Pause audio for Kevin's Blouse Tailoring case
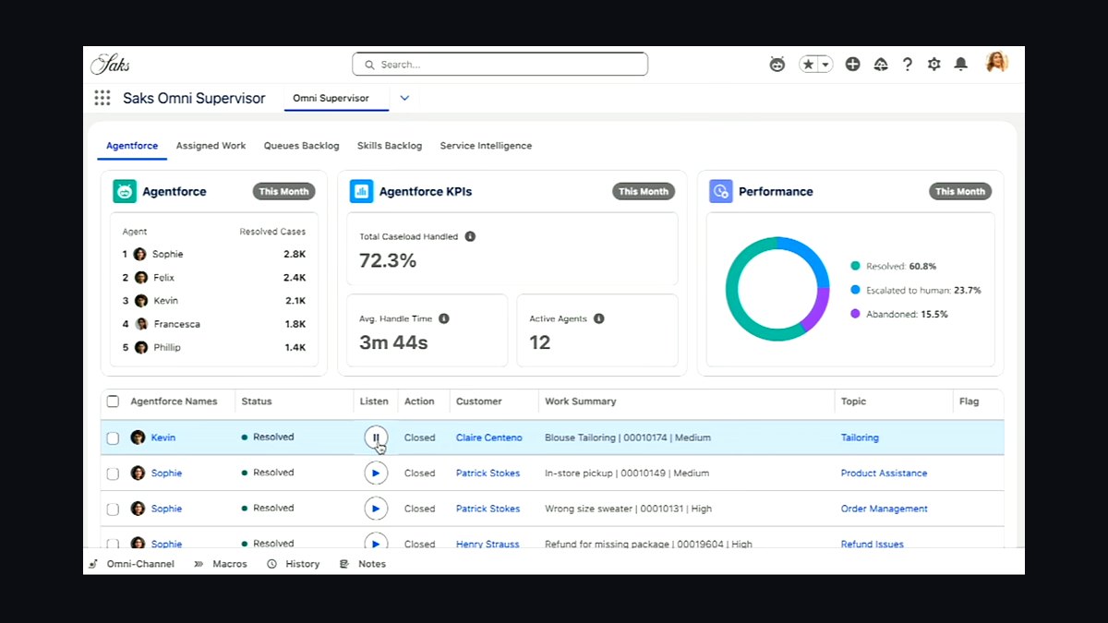The height and width of the screenshot is (623, 1108). pyautogui.click(x=376, y=437)
